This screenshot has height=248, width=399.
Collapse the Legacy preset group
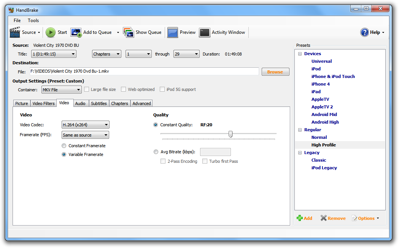(300, 153)
